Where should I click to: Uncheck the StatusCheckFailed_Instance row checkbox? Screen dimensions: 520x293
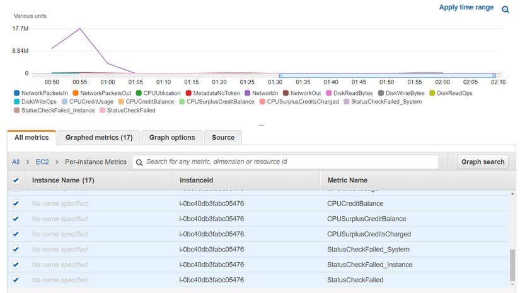pos(16,265)
